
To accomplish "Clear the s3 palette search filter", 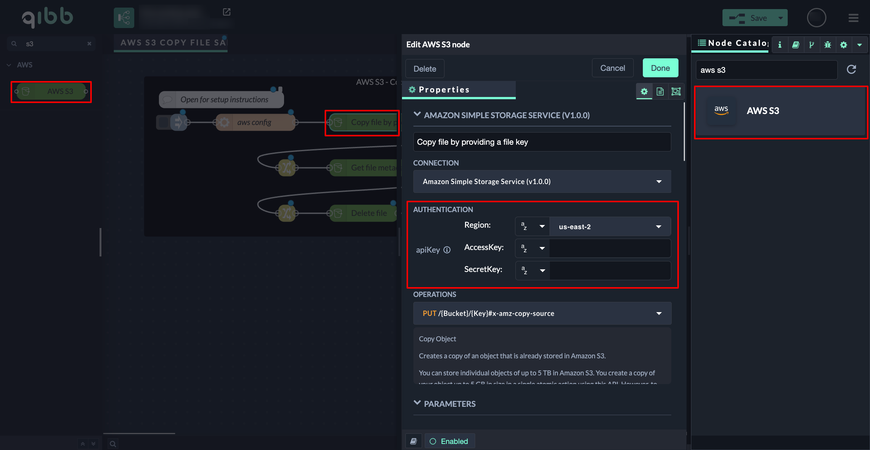I will (x=89, y=44).
